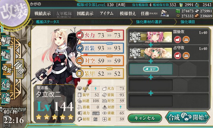213x128 pixels.
Task: Open the 補給 (resupply) sidebar icon
Action: [6, 55]
